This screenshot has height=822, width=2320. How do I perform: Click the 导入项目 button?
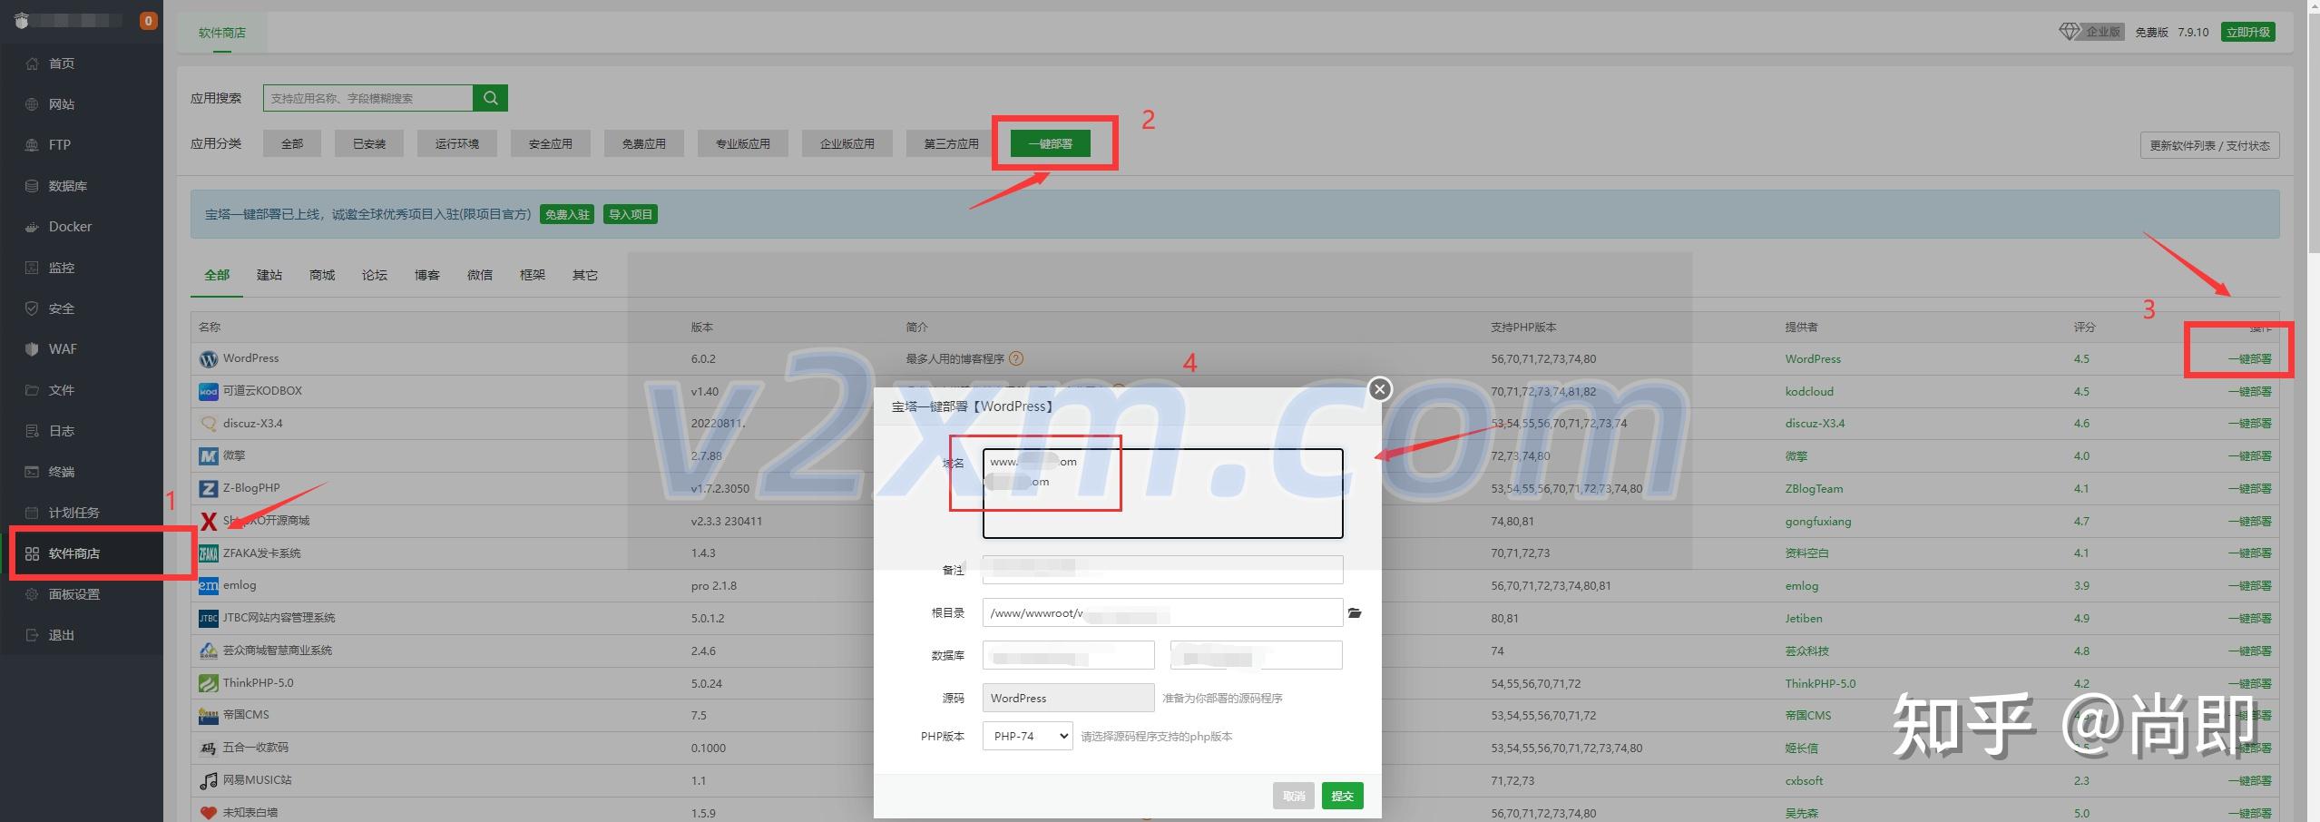coord(631,214)
